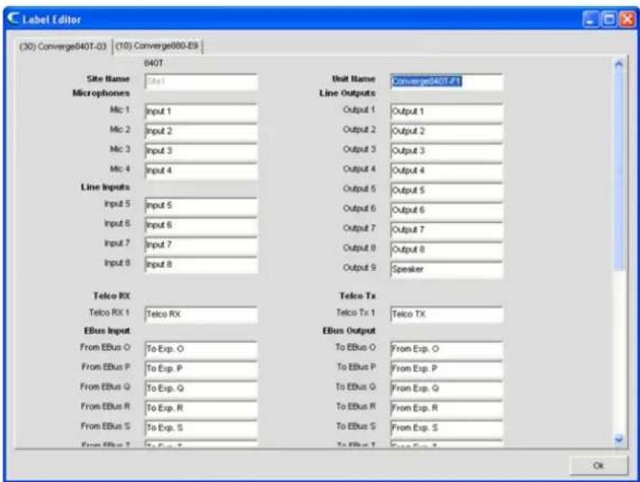Viewport: 640px width, 482px height.
Task: Edit the Mic 1 label field
Action: point(201,112)
